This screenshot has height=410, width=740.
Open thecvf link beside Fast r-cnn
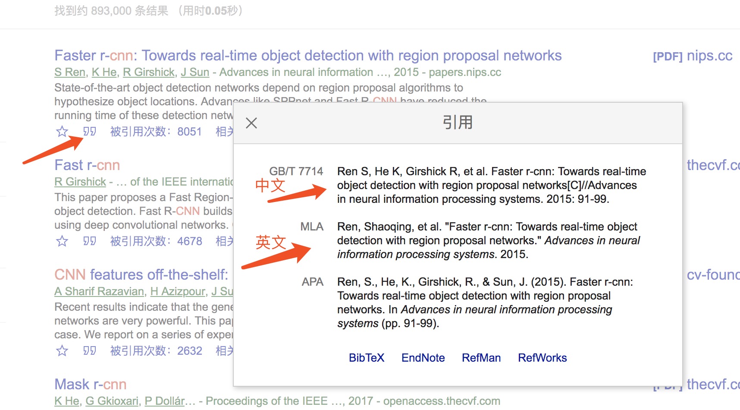[713, 165]
